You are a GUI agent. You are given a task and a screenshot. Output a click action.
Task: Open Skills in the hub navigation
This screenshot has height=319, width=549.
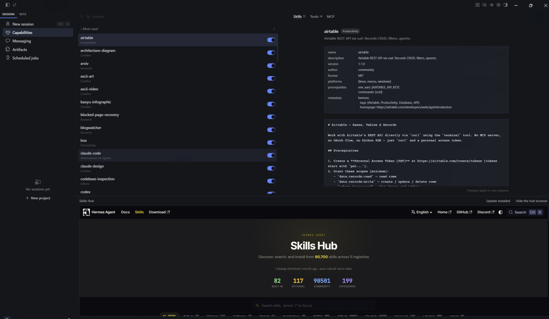[x=139, y=212]
